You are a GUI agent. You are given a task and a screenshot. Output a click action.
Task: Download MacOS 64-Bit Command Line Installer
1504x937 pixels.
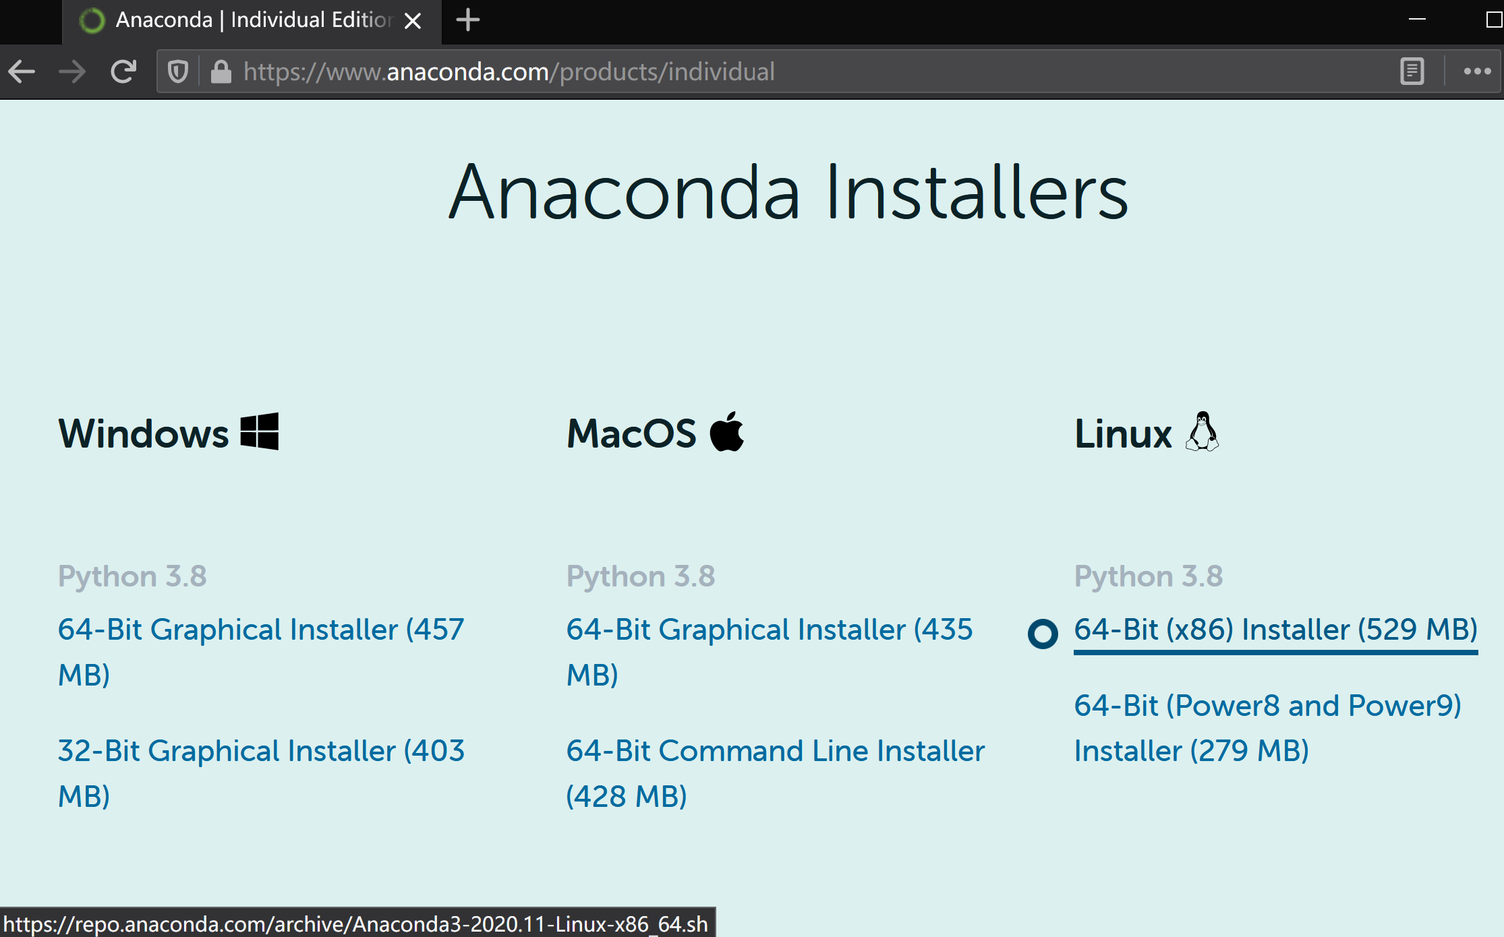pyautogui.click(x=776, y=752)
